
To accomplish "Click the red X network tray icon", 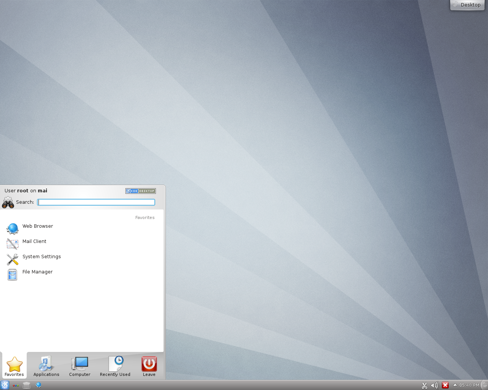I will [445, 385].
